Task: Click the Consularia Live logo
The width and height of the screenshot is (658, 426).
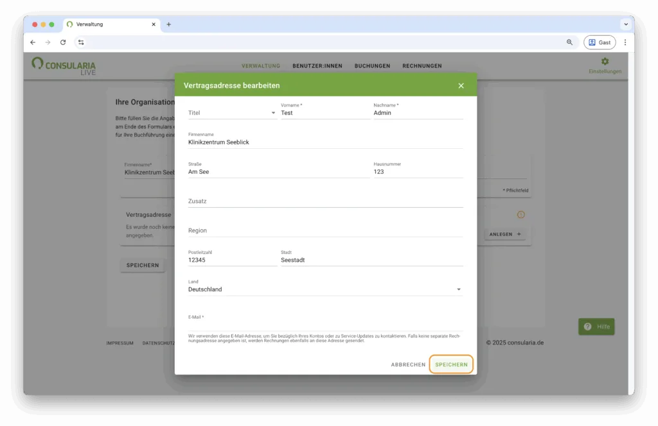Action: [64, 65]
